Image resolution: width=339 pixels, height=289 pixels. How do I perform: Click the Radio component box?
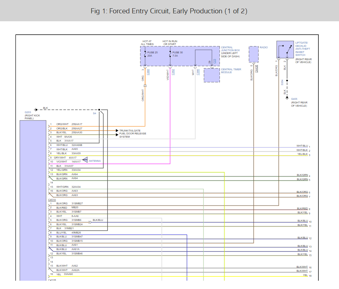(254, 54)
